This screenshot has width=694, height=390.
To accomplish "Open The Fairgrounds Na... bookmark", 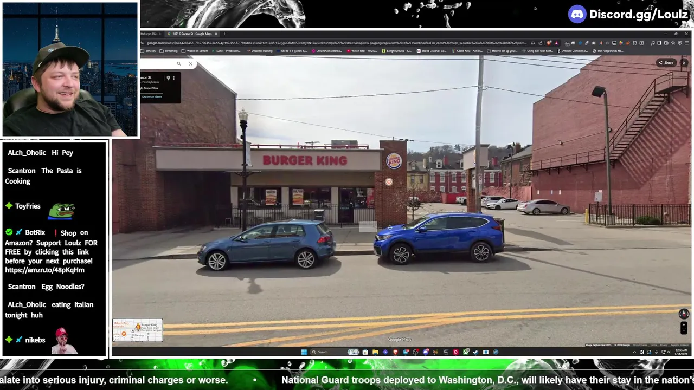I will pyautogui.click(x=607, y=51).
